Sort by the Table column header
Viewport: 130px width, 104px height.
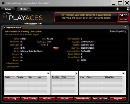click(10, 77)
